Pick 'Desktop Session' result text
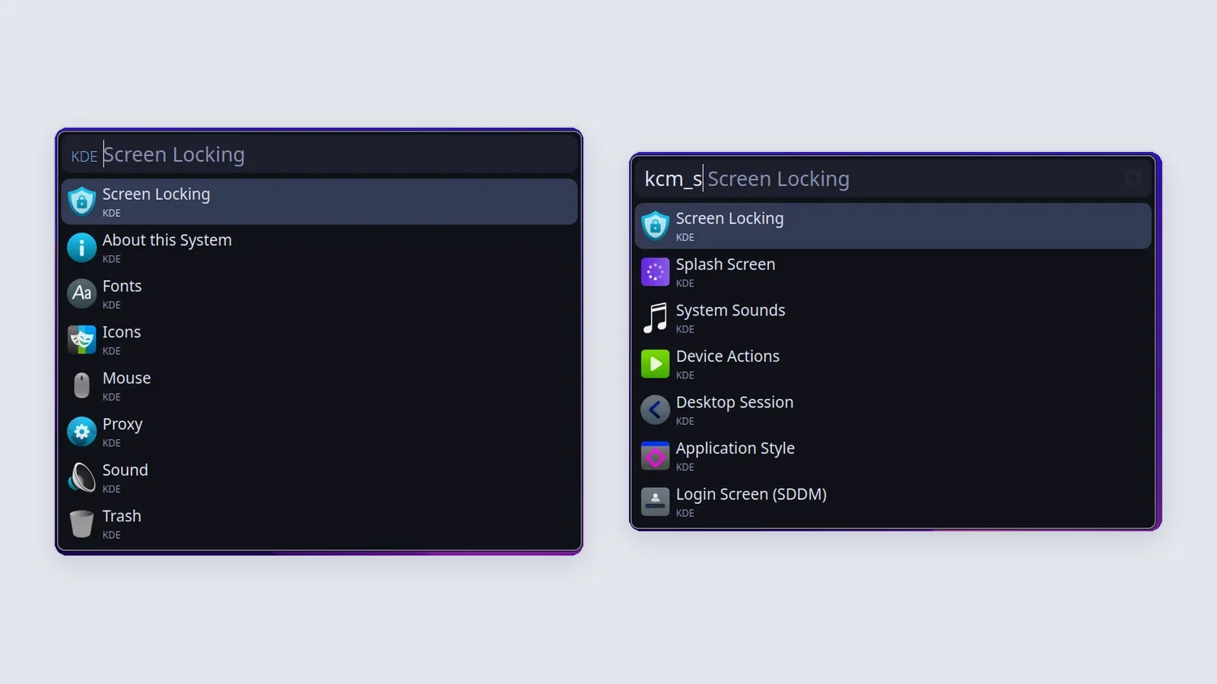 click(735, 402)
